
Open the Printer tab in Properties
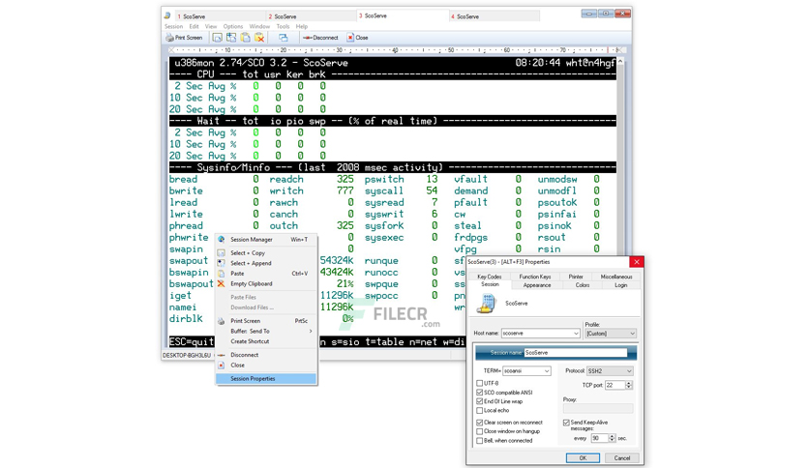tap(576, 277)
